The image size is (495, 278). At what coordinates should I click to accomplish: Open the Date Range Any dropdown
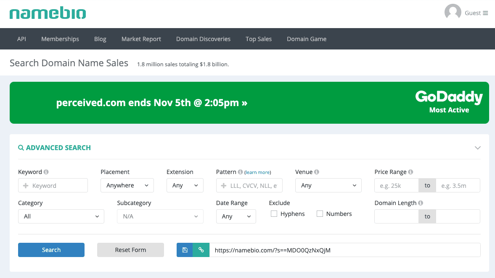pyautogui.click(x=236, y=216)
